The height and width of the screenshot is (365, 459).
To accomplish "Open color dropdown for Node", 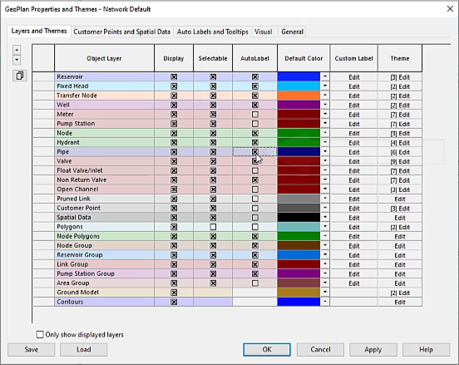I will pyautogui.click(x=325, y=133).
